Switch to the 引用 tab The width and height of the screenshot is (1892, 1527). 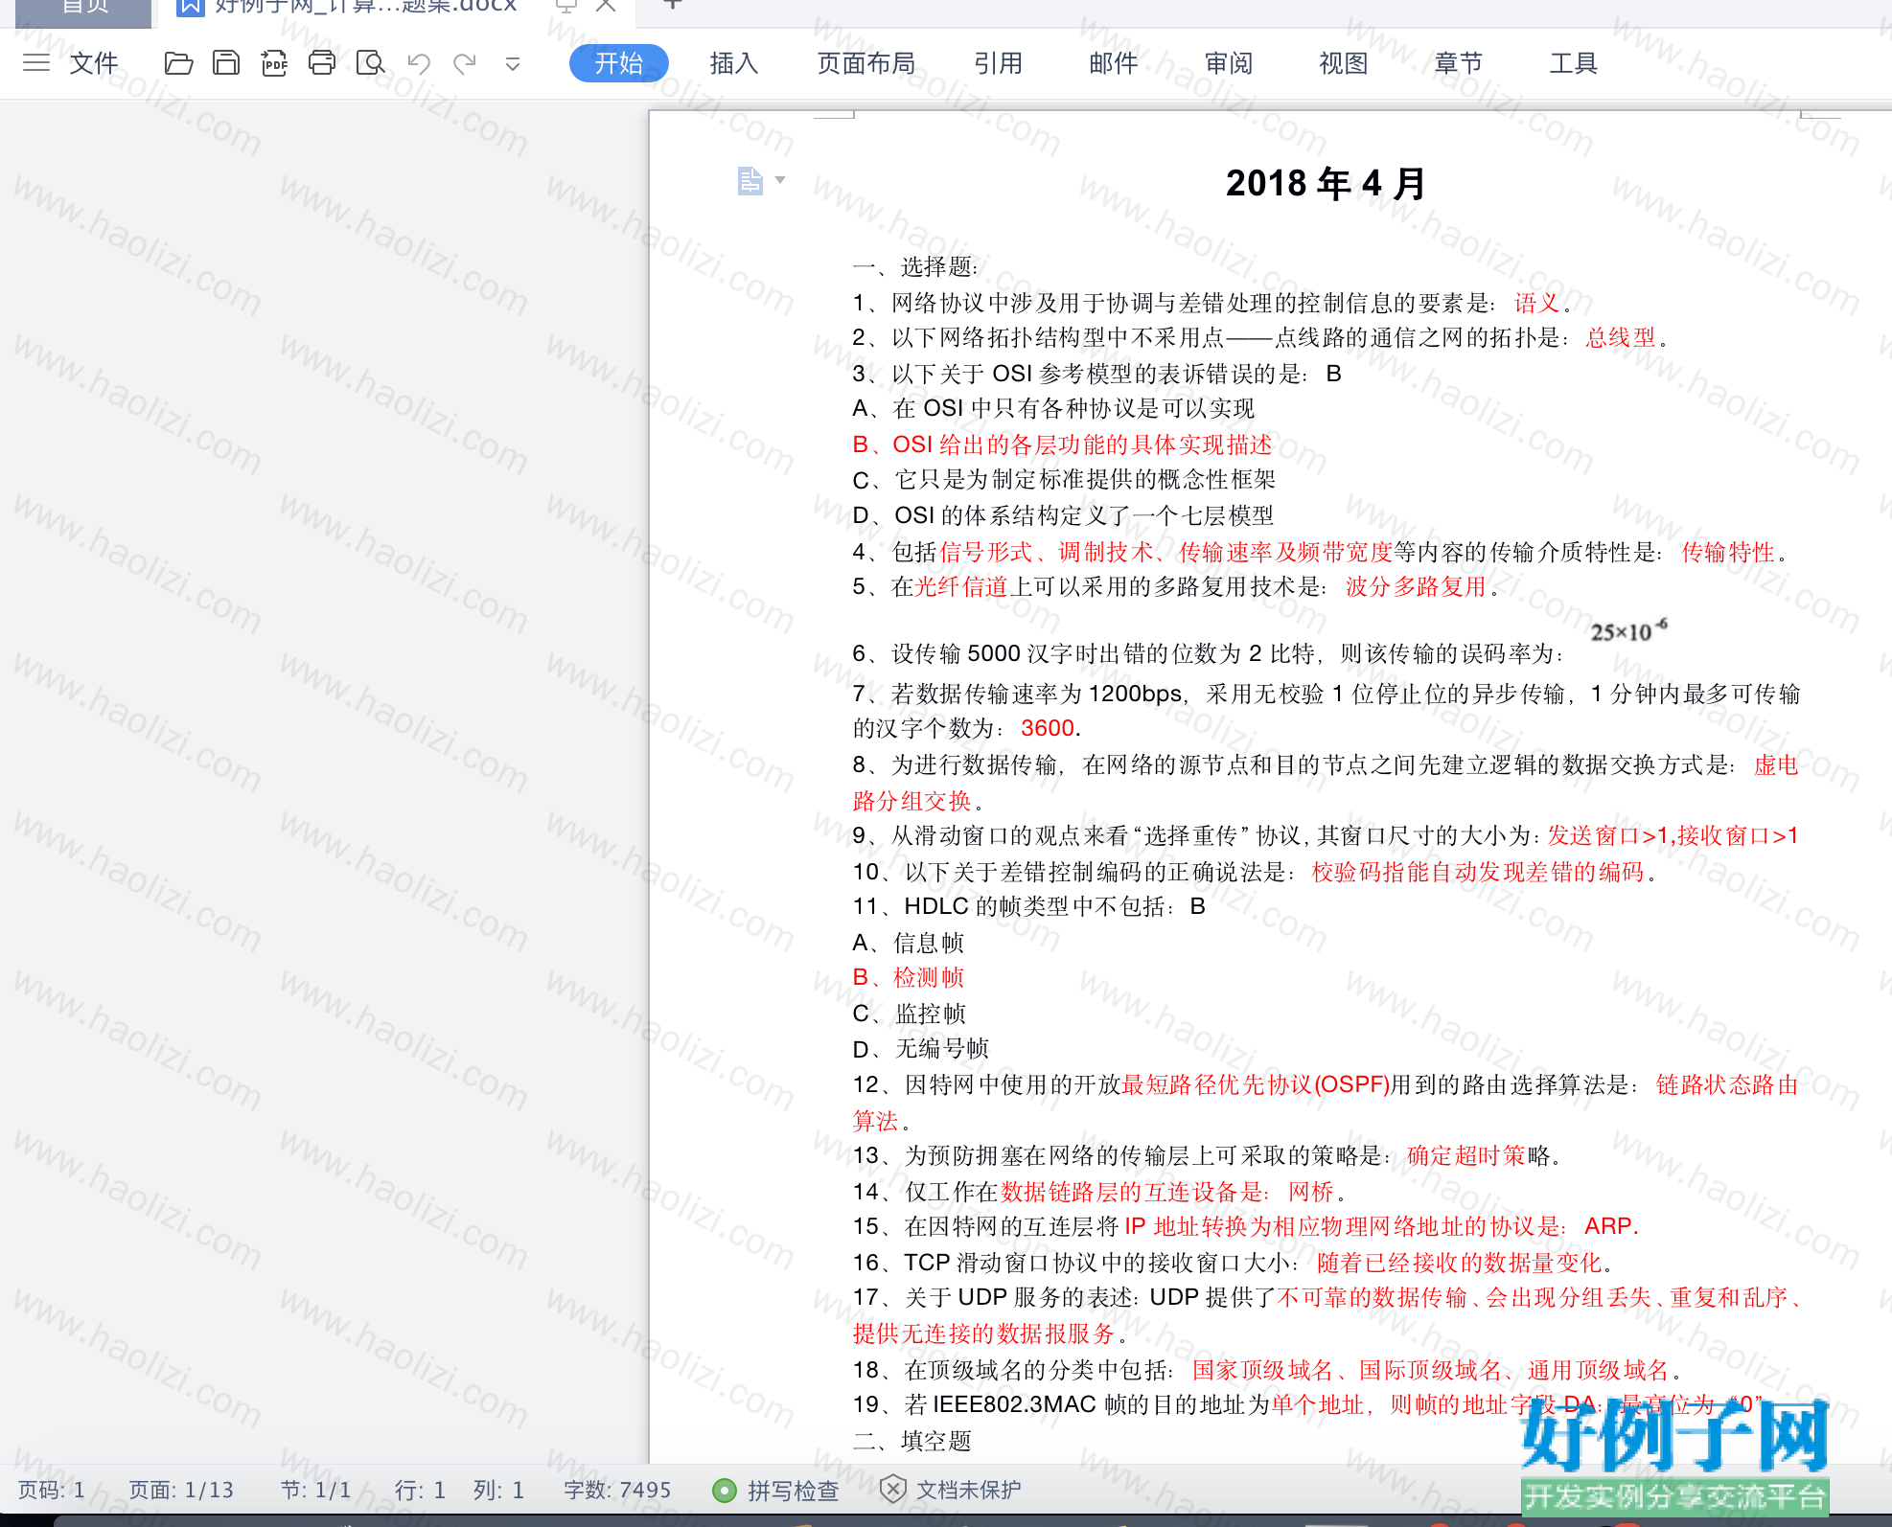tap(999, 63)
